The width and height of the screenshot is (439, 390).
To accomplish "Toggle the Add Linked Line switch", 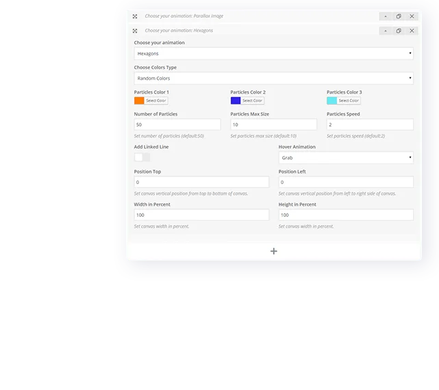I will [x=142, y=157].
